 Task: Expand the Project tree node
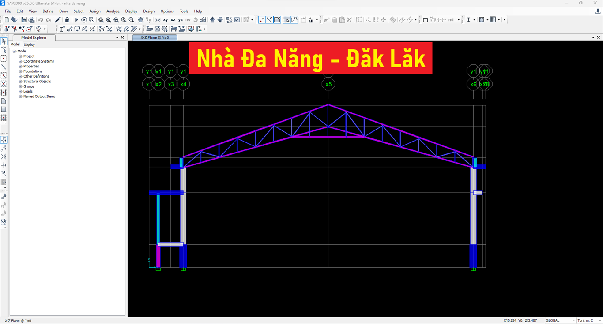(20, 56)
